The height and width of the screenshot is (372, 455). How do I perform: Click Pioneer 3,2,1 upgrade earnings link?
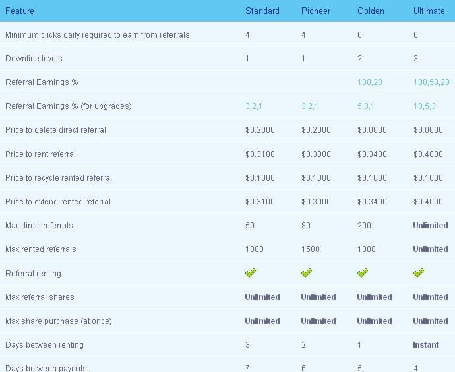click(x=310, y=106)
